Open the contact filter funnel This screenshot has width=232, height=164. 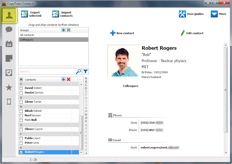click(86, 71)
